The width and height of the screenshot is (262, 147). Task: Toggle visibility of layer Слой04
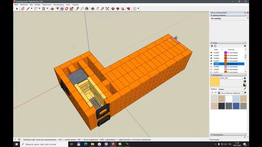211,53
